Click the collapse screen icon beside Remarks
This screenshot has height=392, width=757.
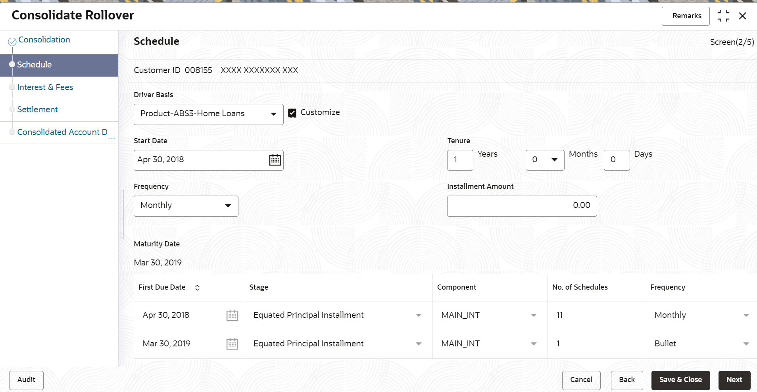click(x=723, y=16)
